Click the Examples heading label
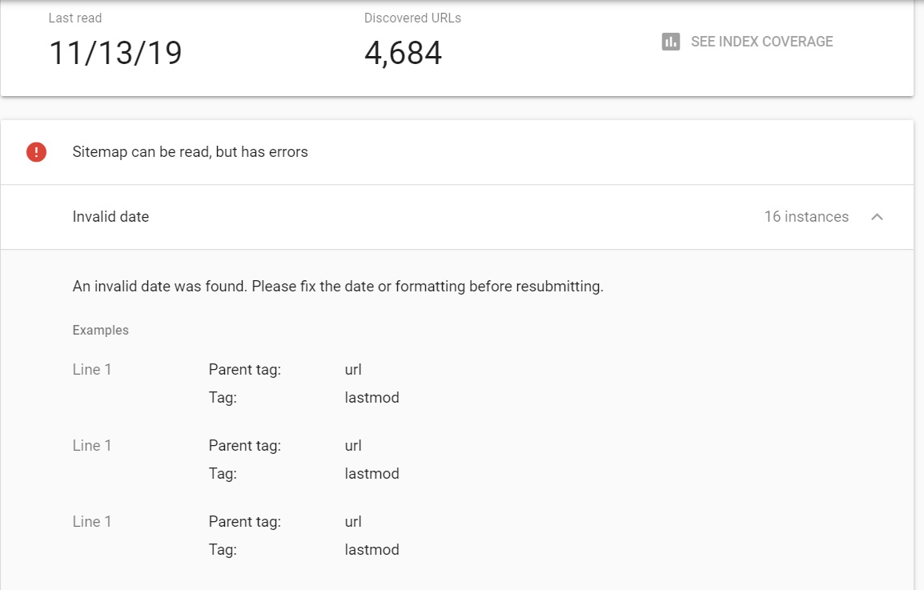Viewport: 924px width, 590px height. tap(100, 330)
